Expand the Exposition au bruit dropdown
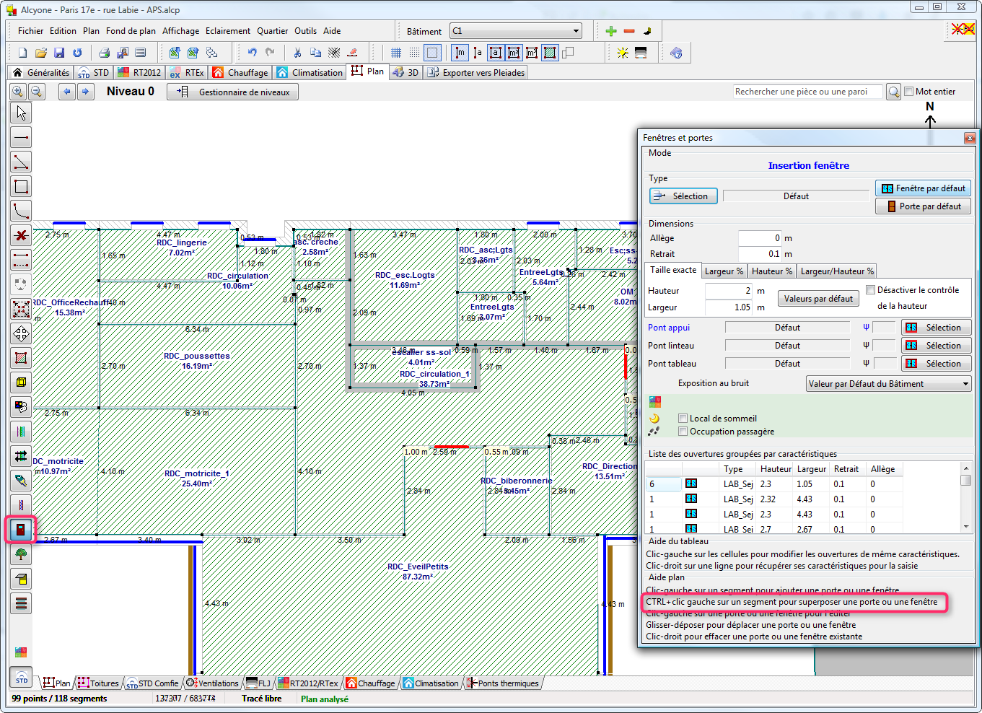 (888, 384)
